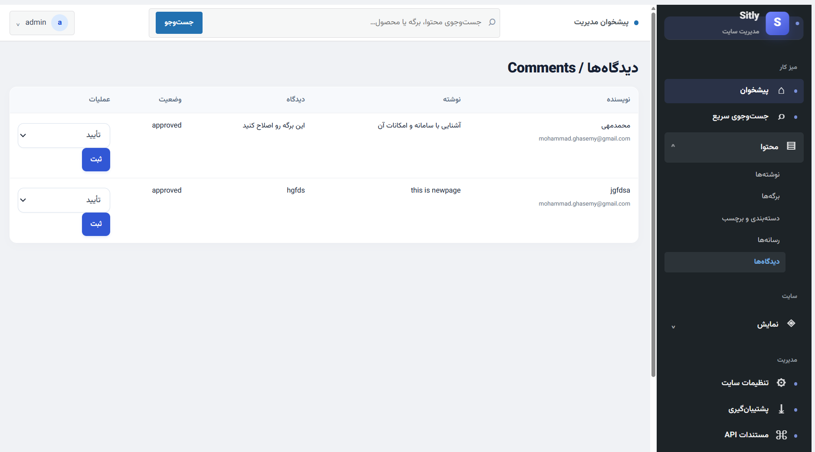Collapse the محتوا section chevron
Screen dimensions: 815x452
click(x=673, y=146)
